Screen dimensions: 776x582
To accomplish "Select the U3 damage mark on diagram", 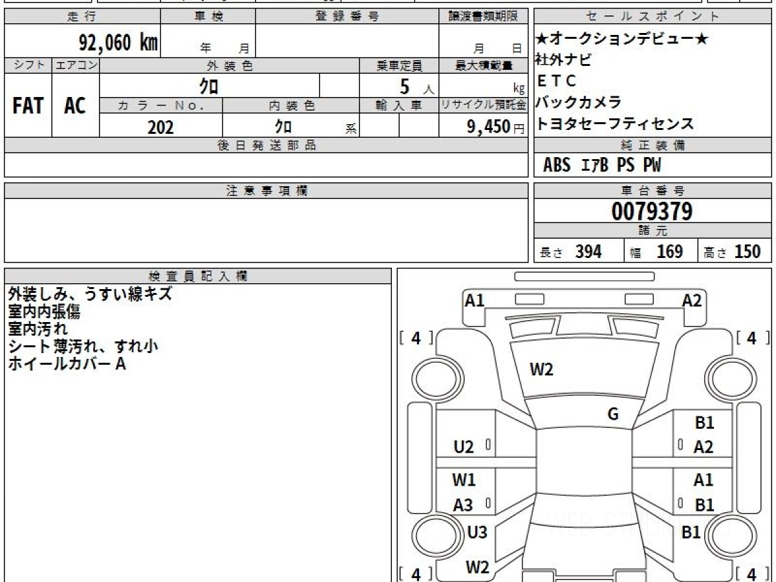I will 477,533.
